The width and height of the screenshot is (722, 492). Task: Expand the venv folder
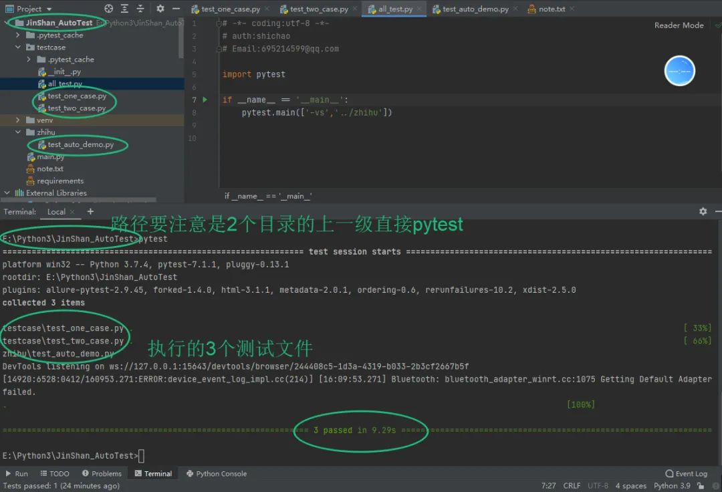pos(17,120)
